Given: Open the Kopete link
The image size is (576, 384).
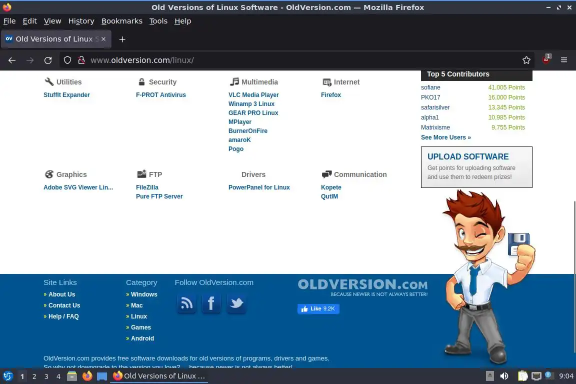Looking at the screenshot, I should pos(331,187).
